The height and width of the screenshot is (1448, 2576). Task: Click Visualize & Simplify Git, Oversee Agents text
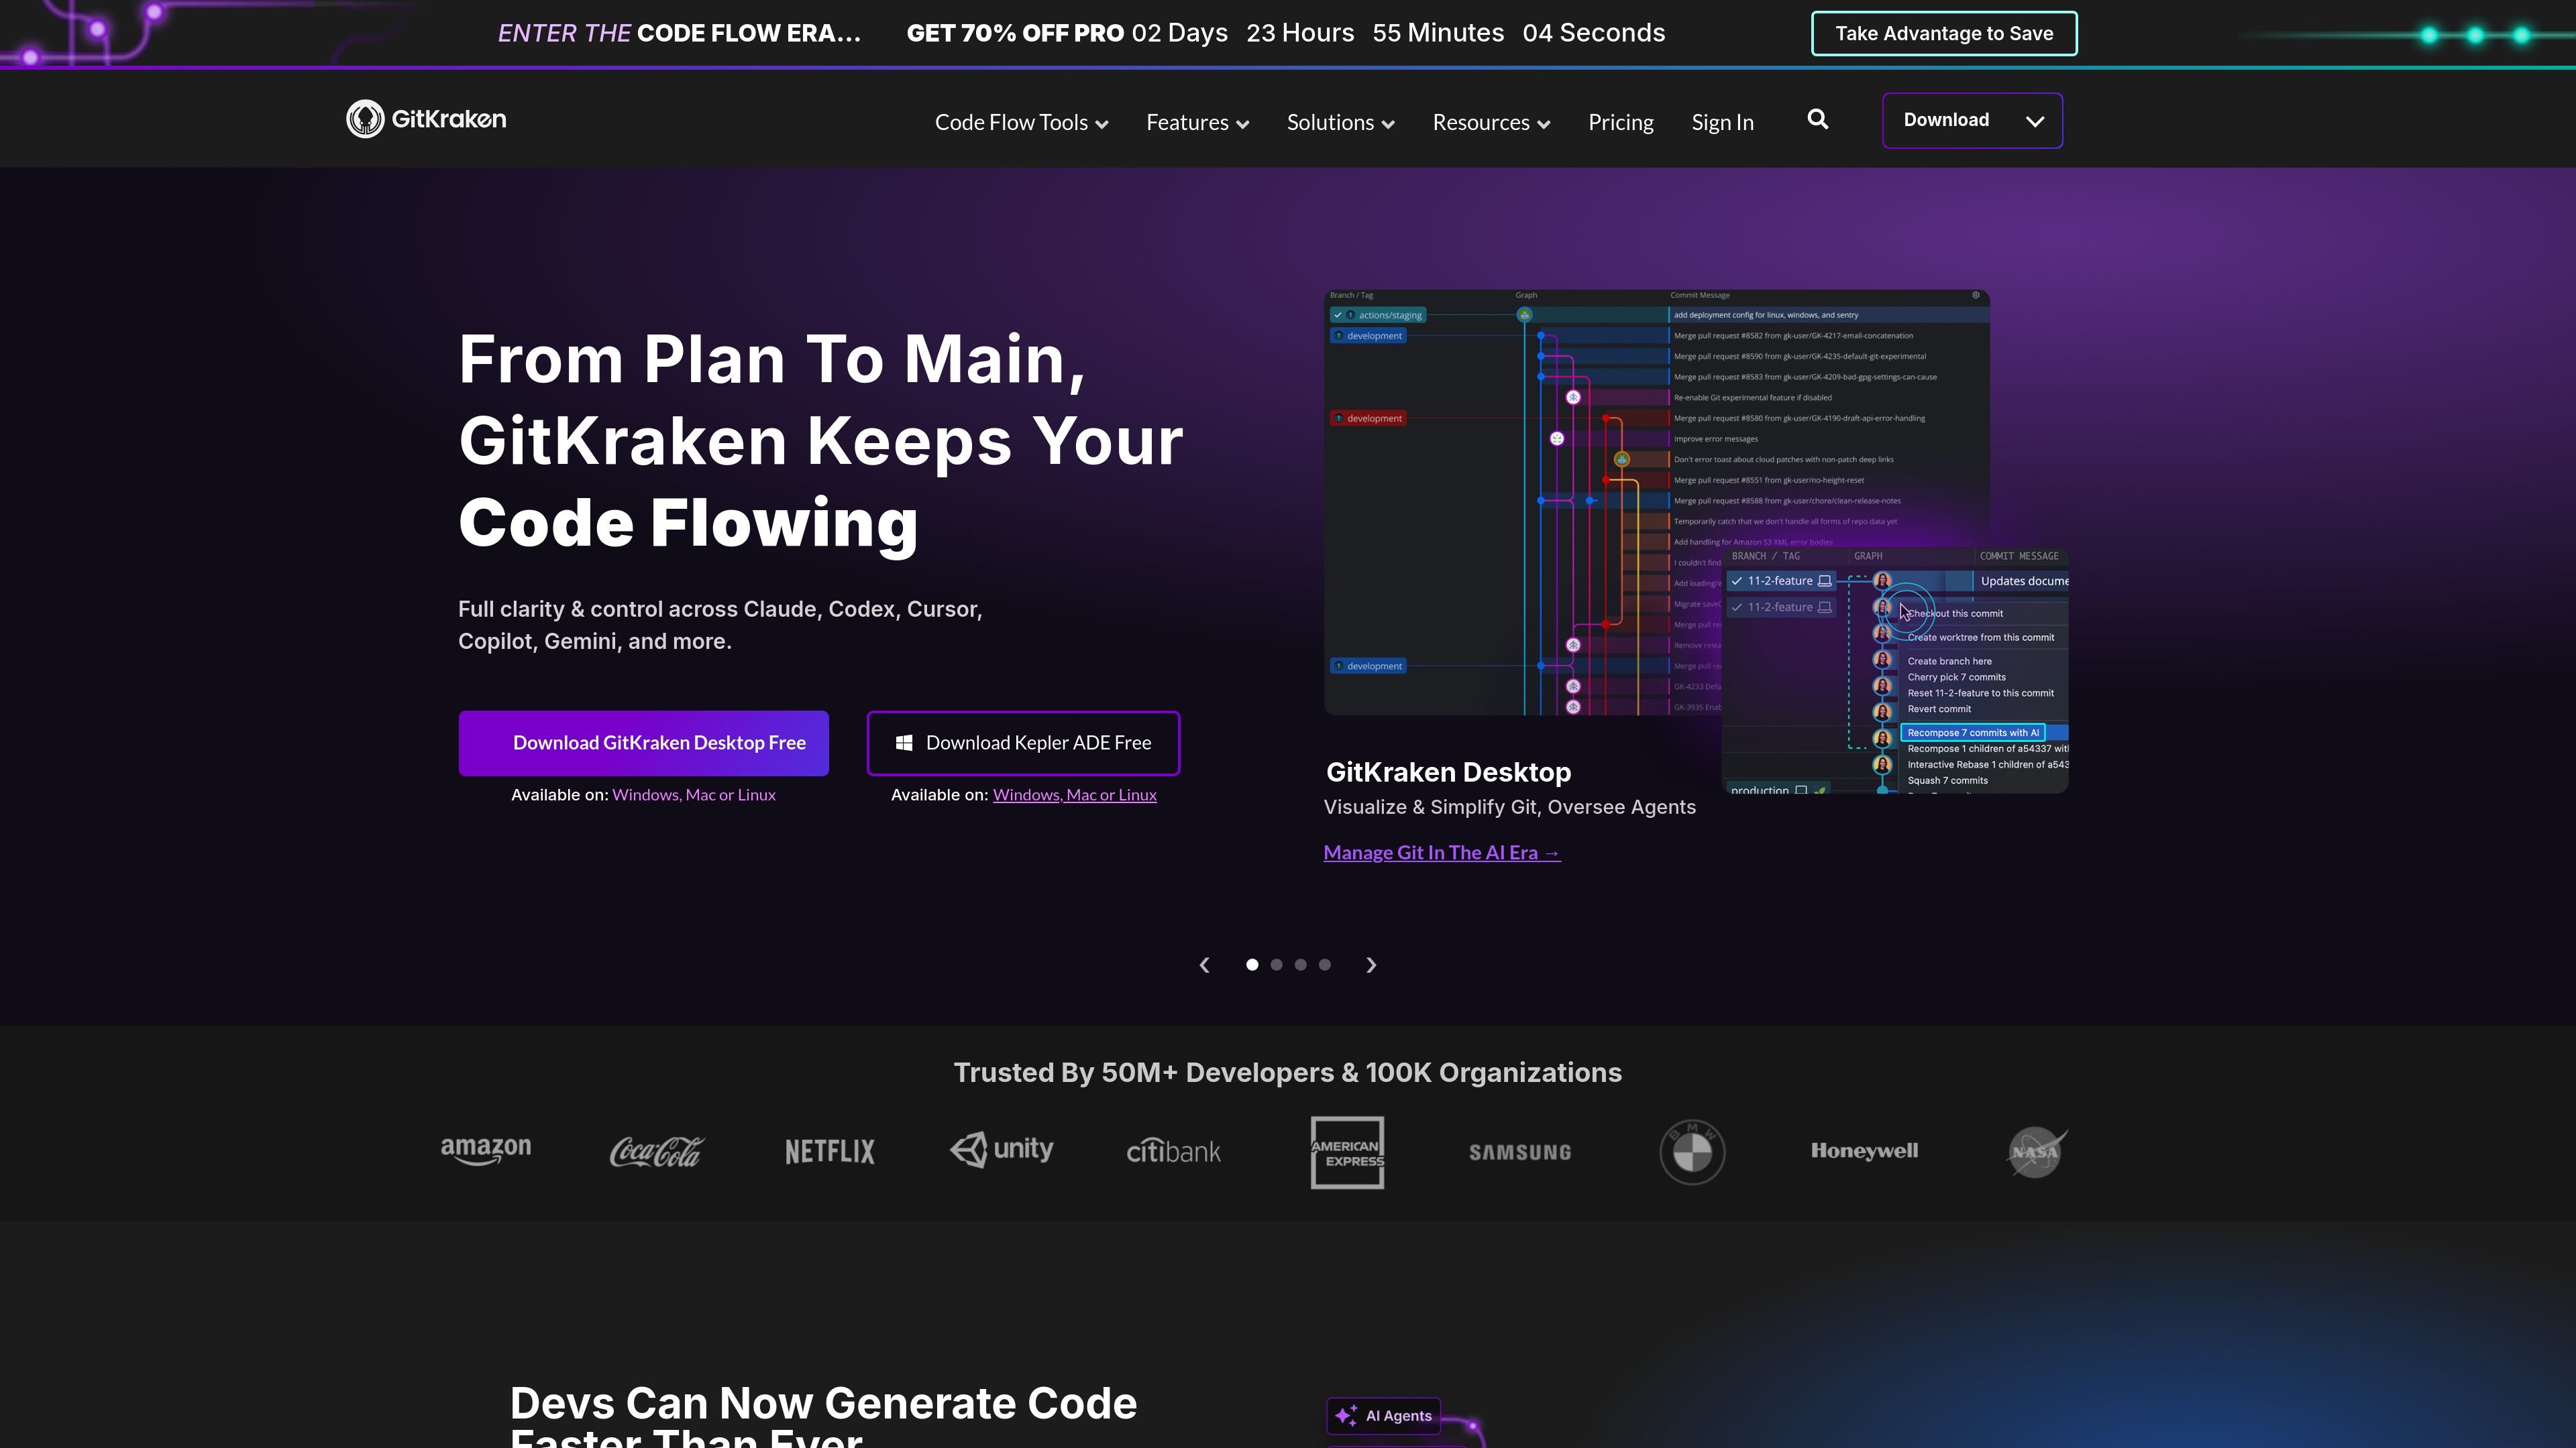tap(1509, 807)
